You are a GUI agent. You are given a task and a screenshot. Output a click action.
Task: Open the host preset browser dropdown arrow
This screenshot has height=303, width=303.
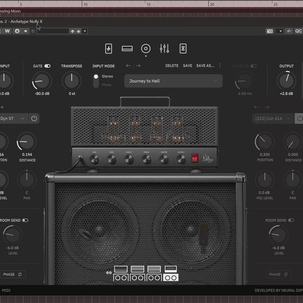[85, 31]
